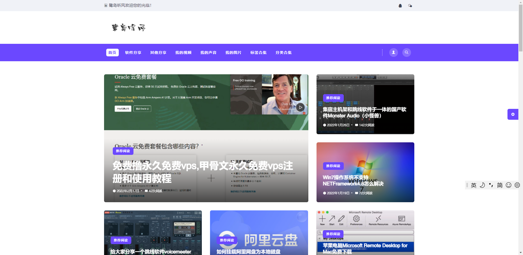Open the 其他分享 menu item
The height and width of the screenshot is (255, 523).
tap(158, 53)
